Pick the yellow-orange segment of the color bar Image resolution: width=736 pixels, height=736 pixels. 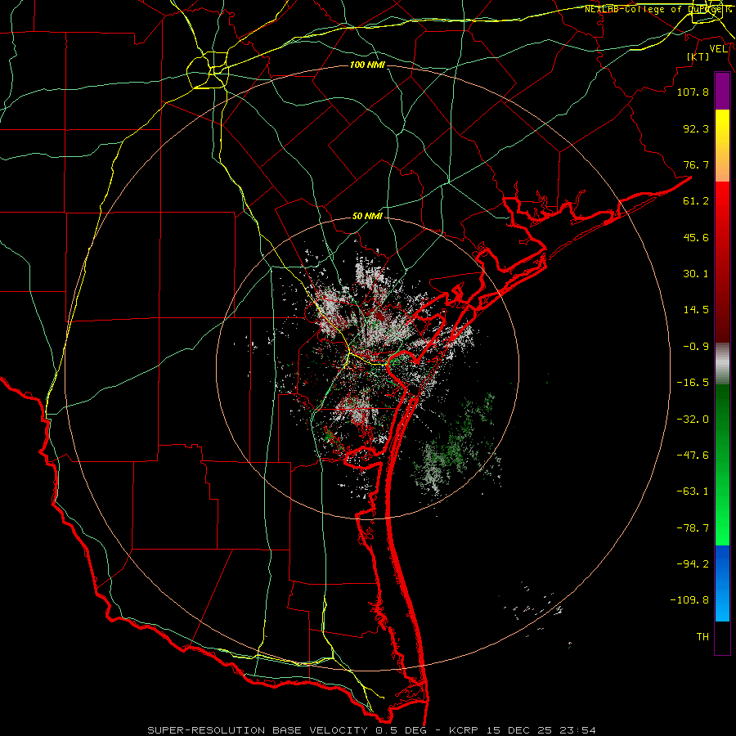(x=722, y=146)
